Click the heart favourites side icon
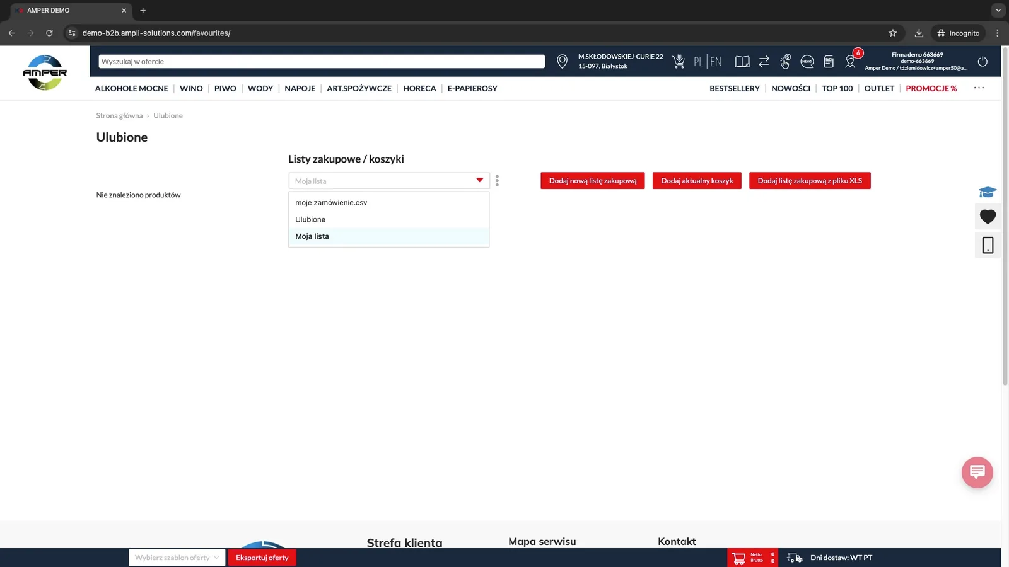Screen dimensions: 1009x567 [988, 217]
